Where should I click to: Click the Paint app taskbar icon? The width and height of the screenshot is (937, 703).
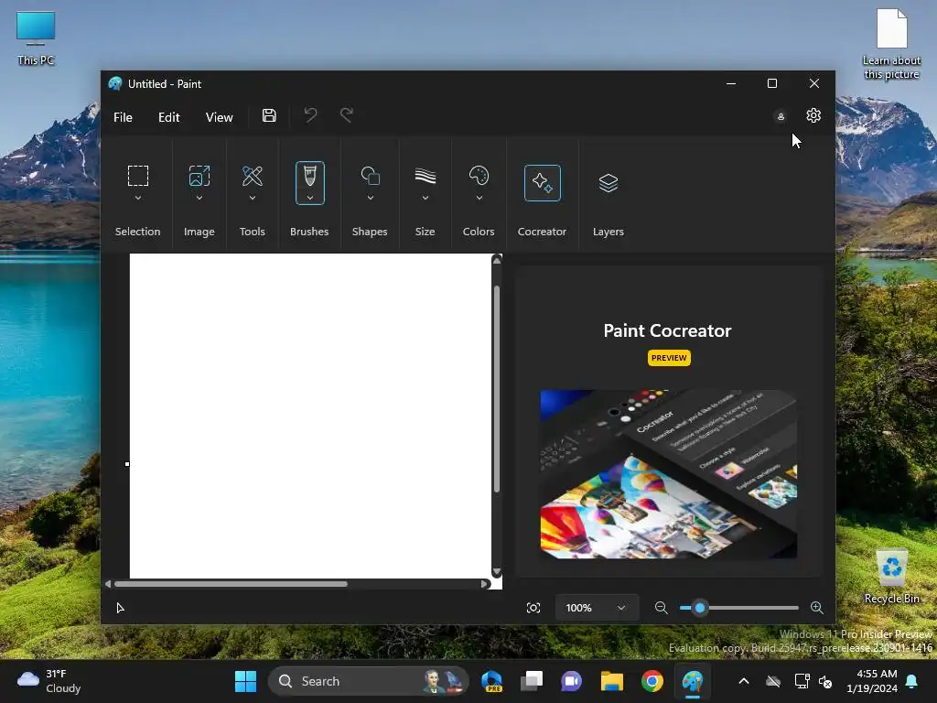(x=693, y=681)
